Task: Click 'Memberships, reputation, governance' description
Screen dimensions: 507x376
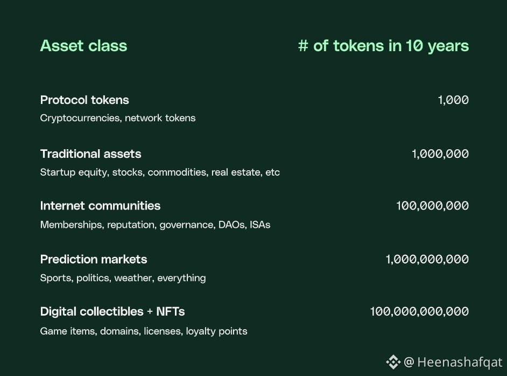Action: coord(127,225)
